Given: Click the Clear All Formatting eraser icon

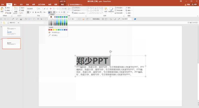Looking at the screenshot, I should [x=51, y=9].
